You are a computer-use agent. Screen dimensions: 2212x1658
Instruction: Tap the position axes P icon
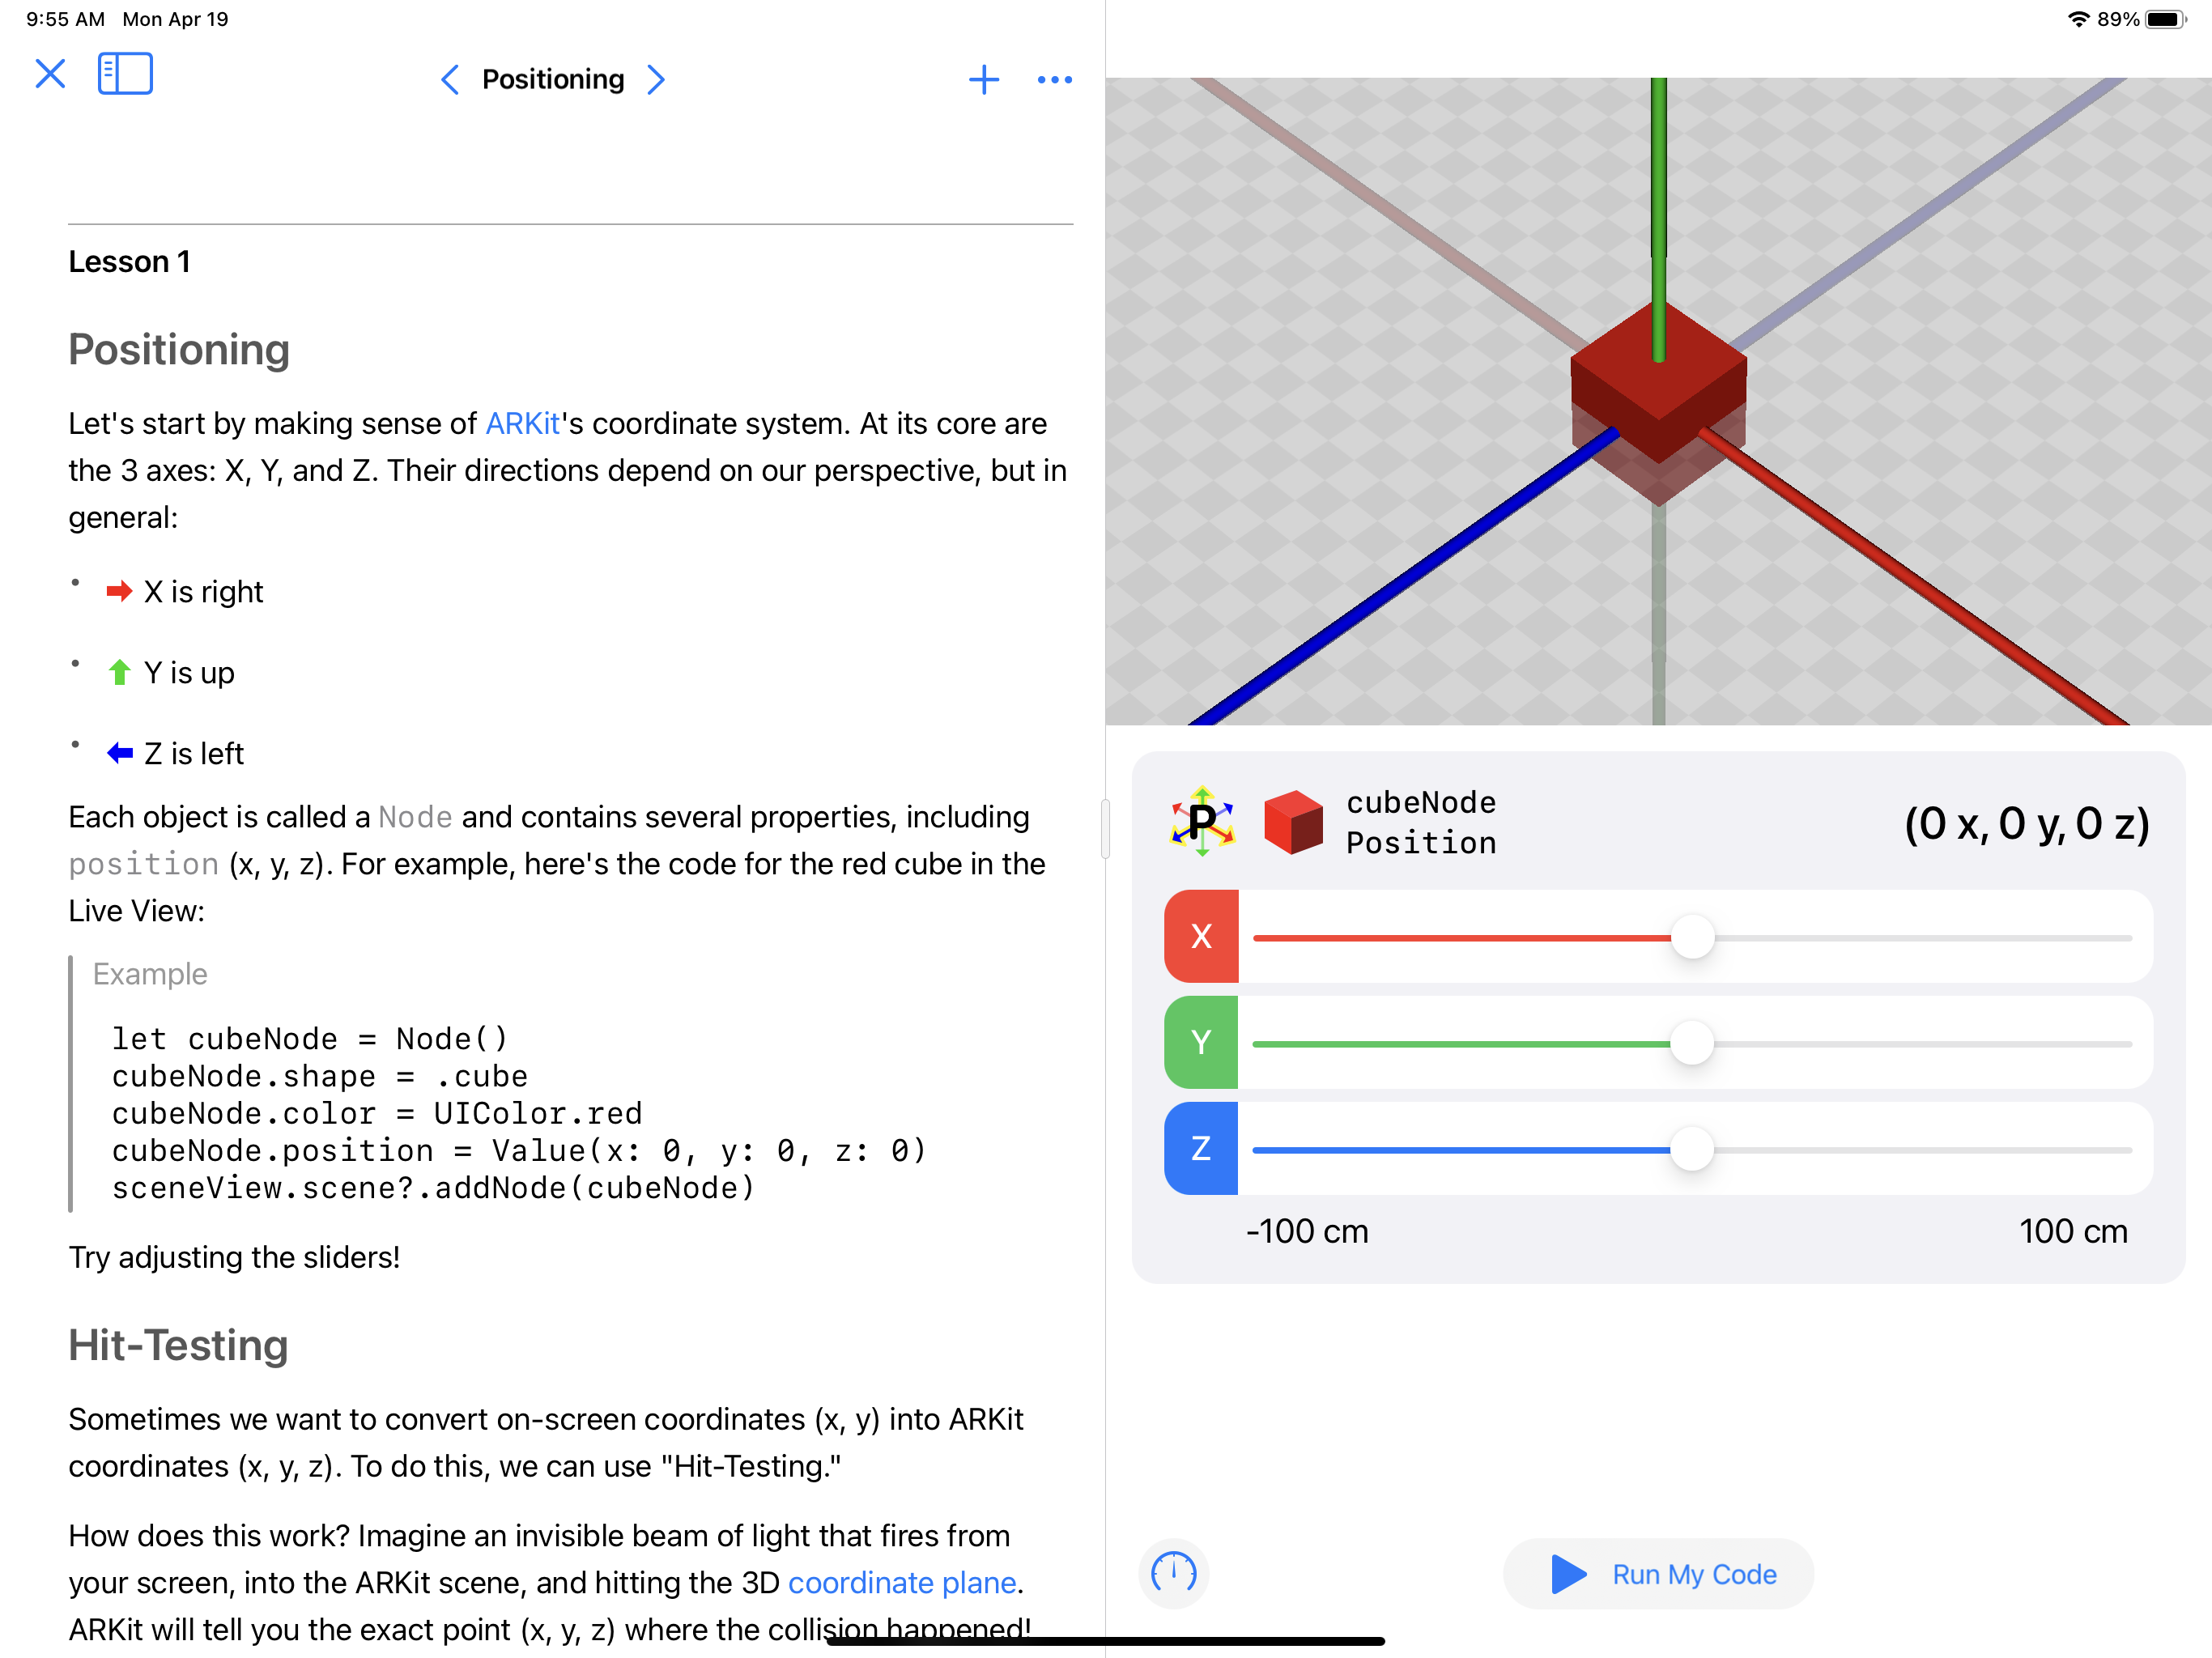click(x=1202, y=822)
